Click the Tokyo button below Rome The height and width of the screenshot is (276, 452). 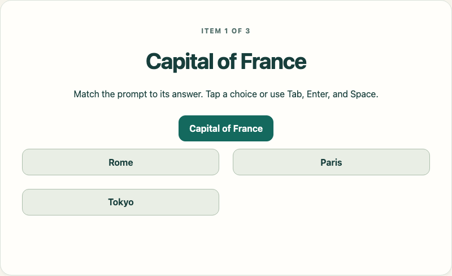(120, 202)
